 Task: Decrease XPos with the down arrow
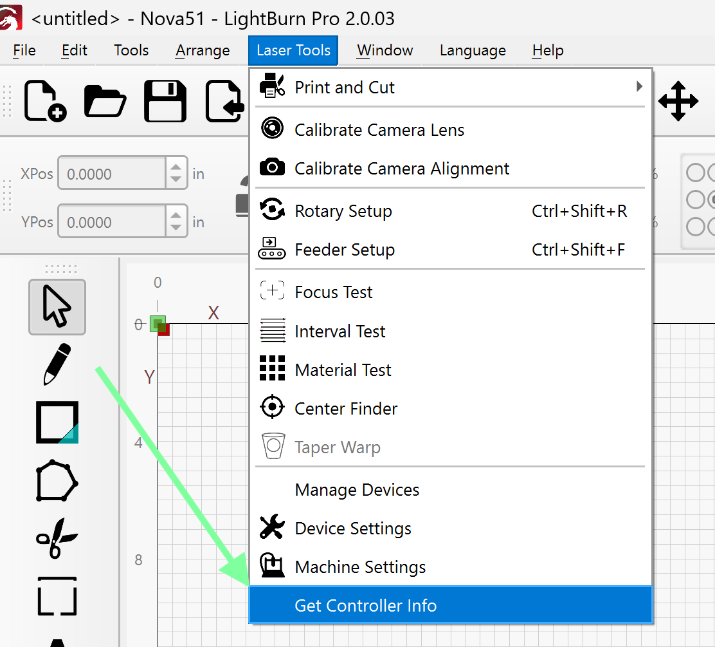tap(176, 180)
